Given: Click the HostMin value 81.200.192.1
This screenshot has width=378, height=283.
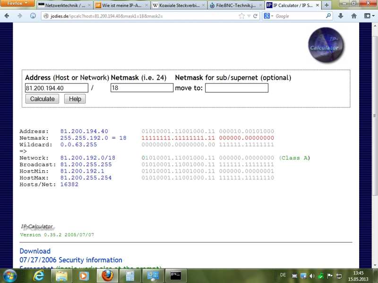Looking at the screenshot, I should tap(82, 171).
